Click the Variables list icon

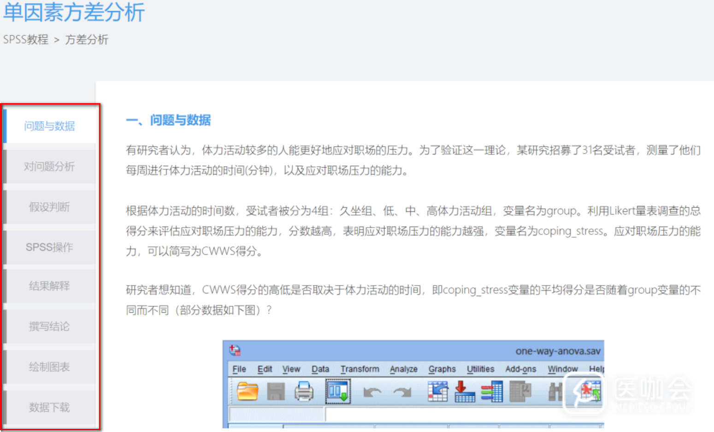(492, 392)
